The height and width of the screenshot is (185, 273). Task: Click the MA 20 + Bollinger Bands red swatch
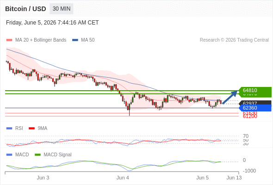tap(9, 40)
